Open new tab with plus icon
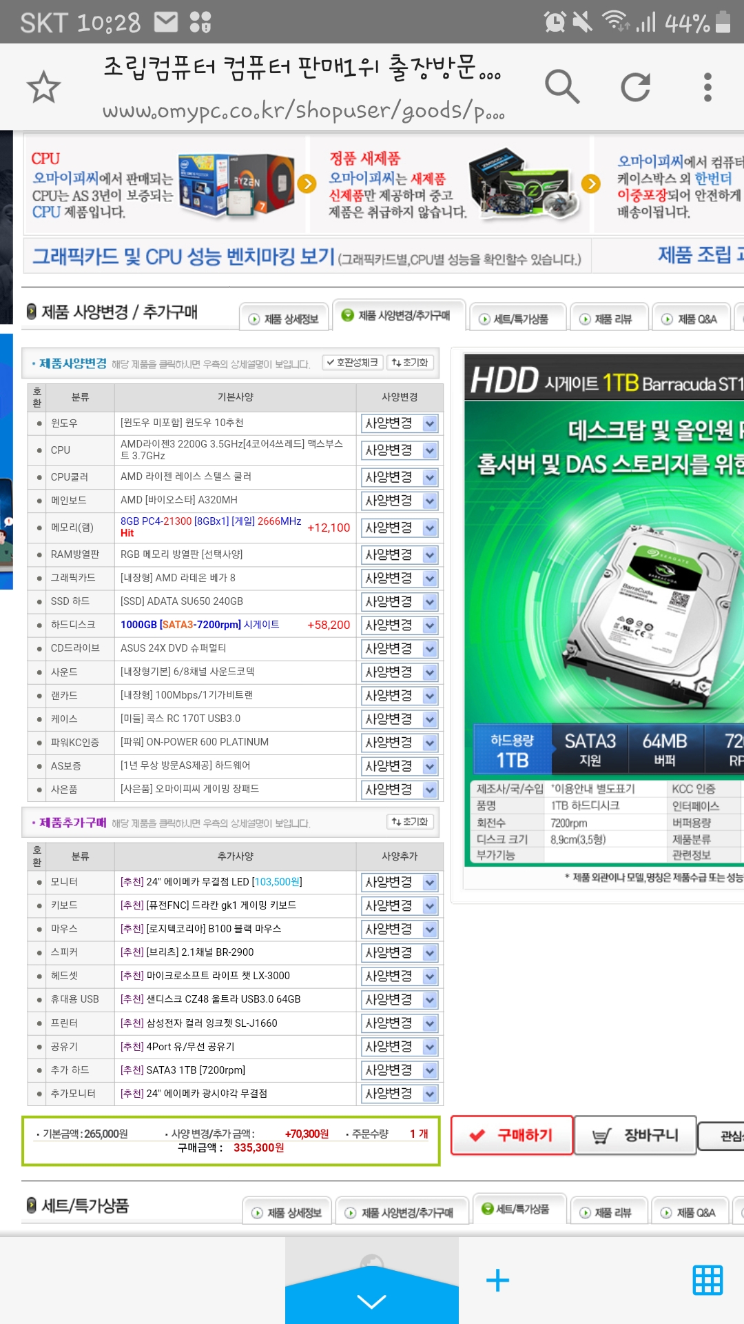This screenshot has width=744, height=1324. pyautogui.click(x=497, y=1281)
